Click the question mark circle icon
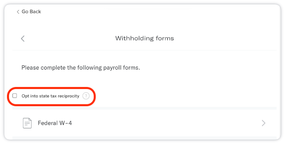285x144 pixels. click(x=86, y=96)
